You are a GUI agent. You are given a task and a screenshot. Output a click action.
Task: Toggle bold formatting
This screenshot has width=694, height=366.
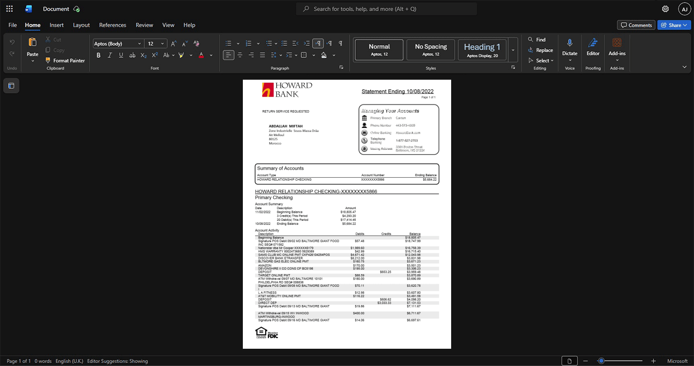pos(99,55)
